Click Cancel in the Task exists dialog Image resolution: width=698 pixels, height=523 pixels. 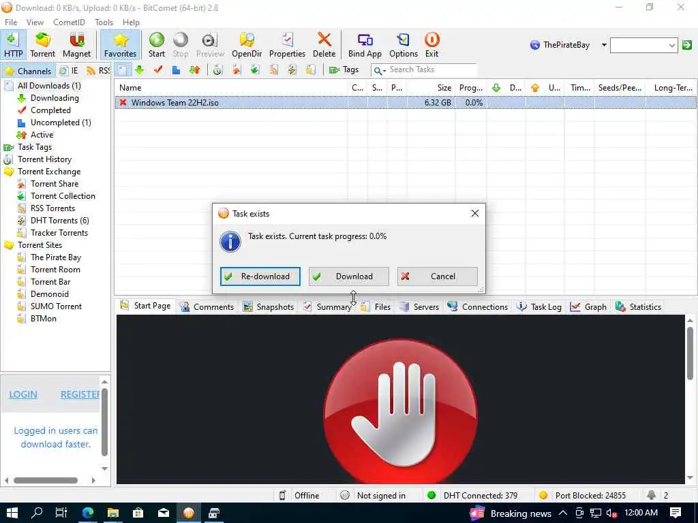(437, 276)
